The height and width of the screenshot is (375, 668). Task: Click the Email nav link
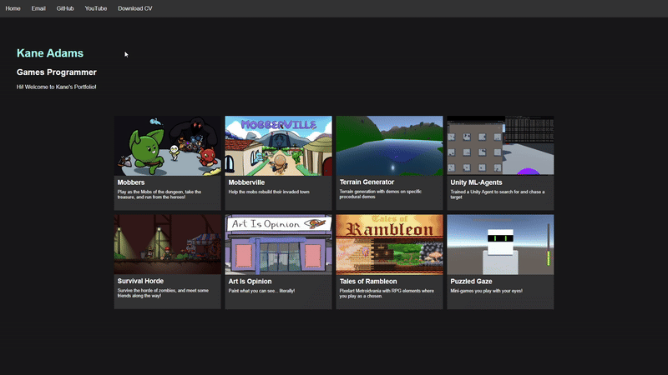coord(38,8)
